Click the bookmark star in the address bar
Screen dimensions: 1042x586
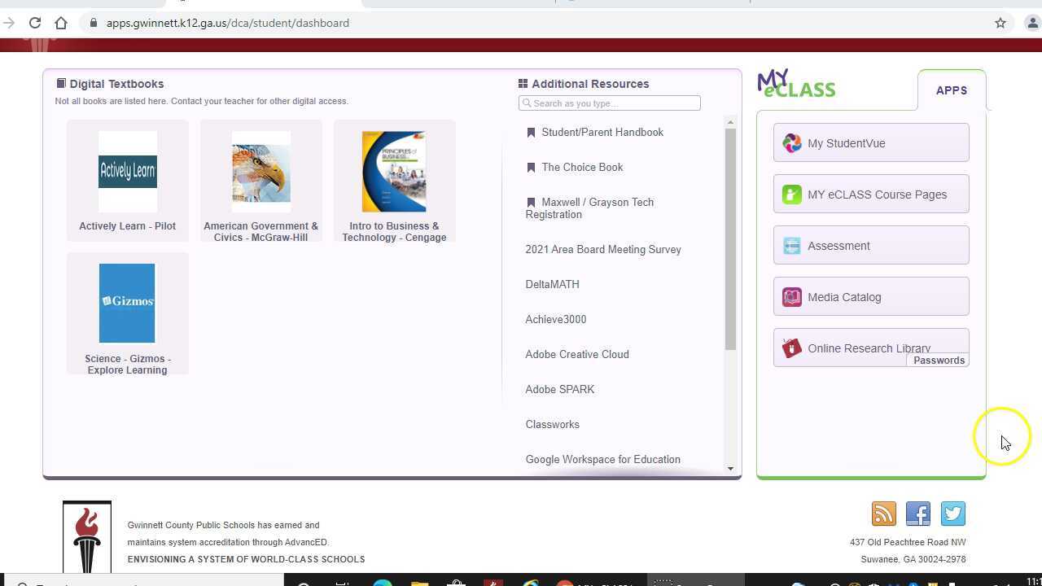pos(1000,23)
